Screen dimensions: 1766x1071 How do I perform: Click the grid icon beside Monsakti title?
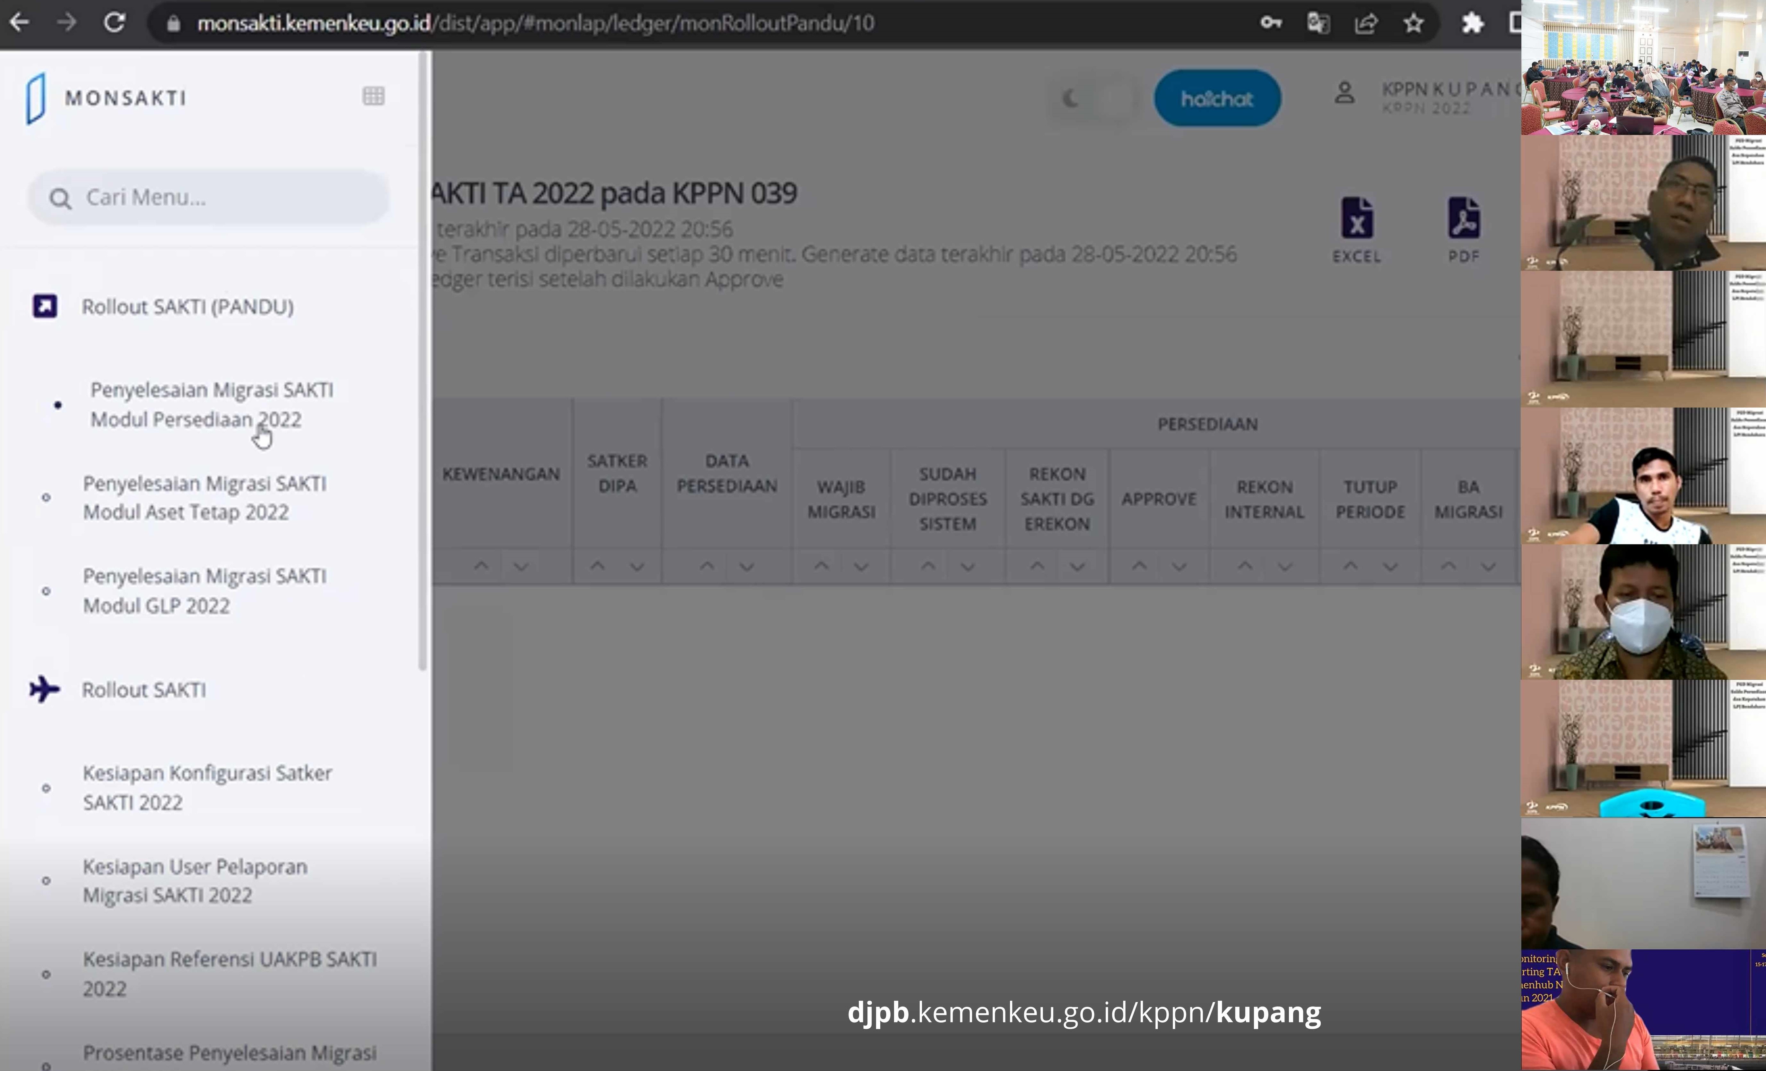(373, 96)
